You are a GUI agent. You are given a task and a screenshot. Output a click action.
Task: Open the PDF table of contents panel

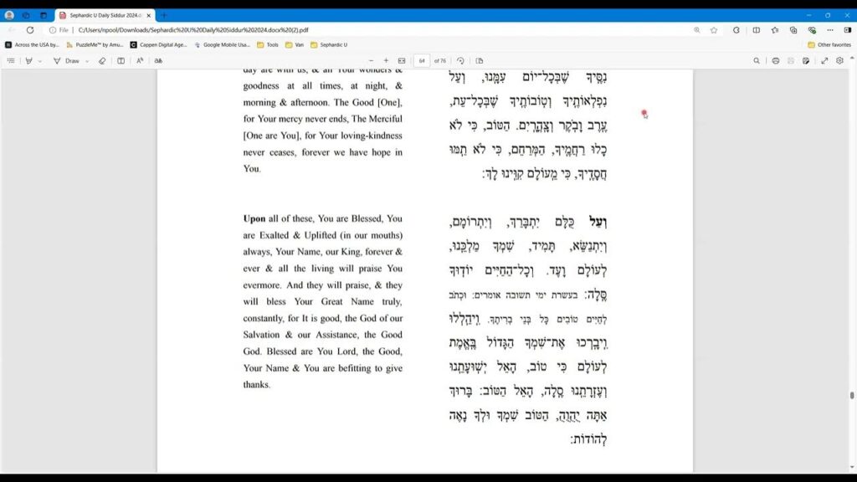(x=11, y=60)
